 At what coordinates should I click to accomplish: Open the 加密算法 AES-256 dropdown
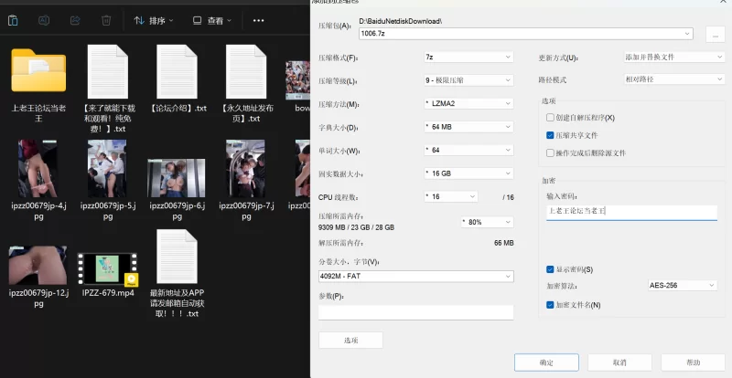tap(682, 285)
